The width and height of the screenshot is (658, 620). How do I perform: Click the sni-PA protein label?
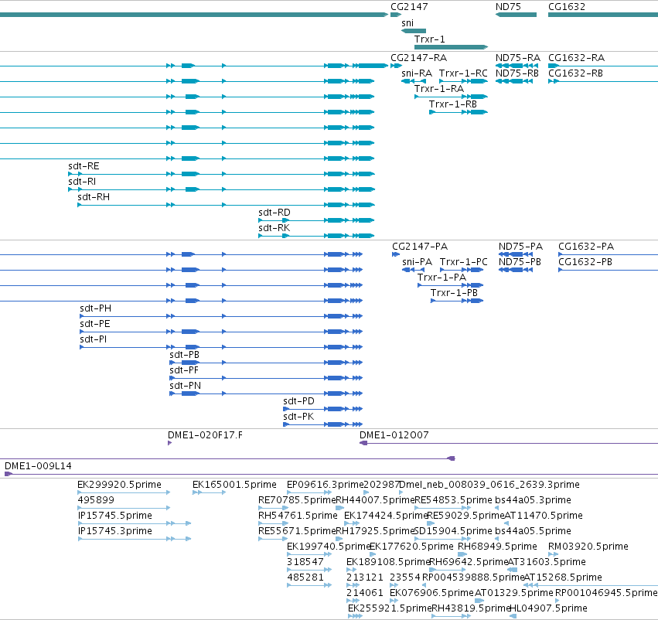click(x=417, y=262)
